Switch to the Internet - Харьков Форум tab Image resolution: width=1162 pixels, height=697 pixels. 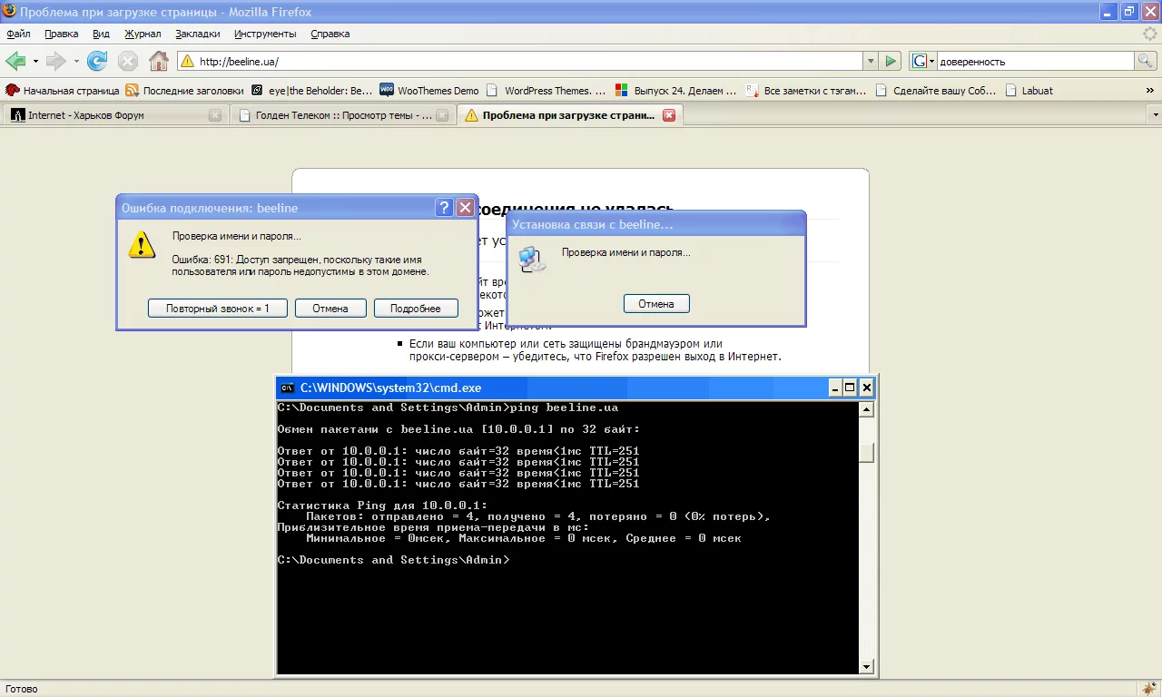(113, 115)
